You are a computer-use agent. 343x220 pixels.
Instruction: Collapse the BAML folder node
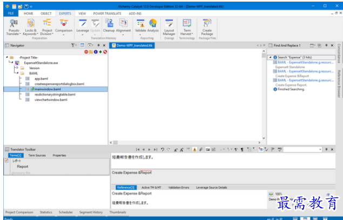pos(17,73)
